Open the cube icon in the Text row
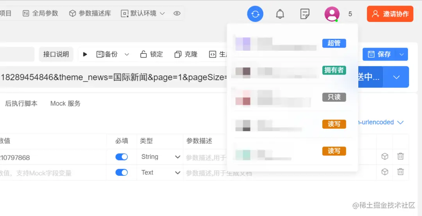 pyautogui.click(x=385, y=172)
